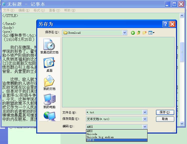This screenshot has width=187, height=144.
Task: Open My Documents (我的文档) shortcut
Action: (x=49, y=83)
